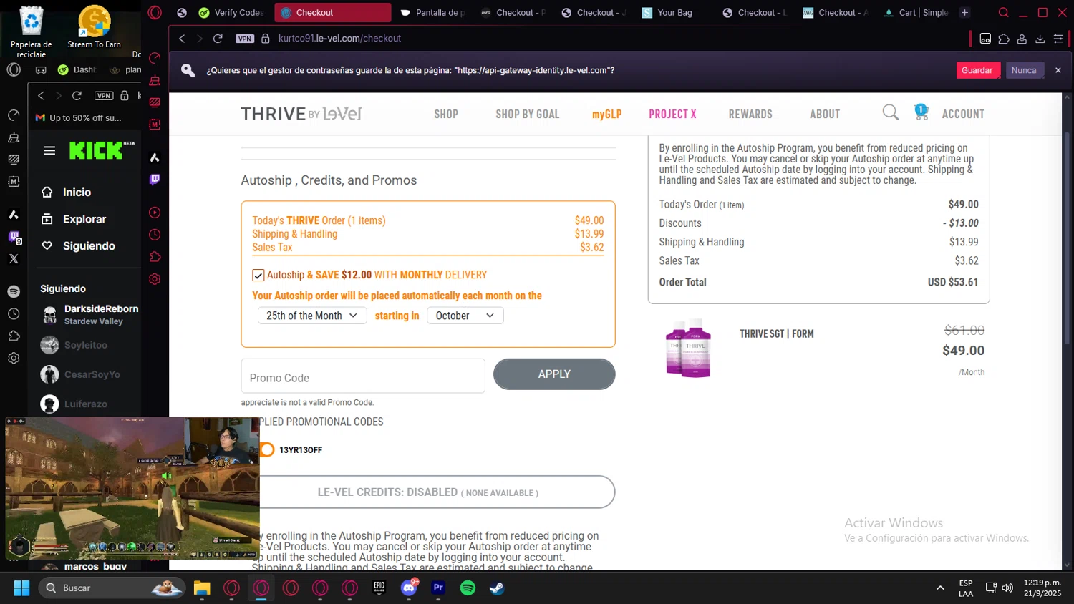Switch to the Cart | Simple tab

pyautogui.click(x=916, y=13)
